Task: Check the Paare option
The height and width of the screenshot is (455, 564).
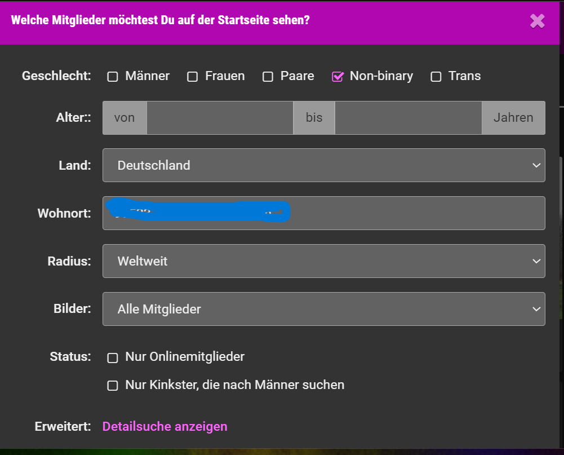Action: click(268, 77)
